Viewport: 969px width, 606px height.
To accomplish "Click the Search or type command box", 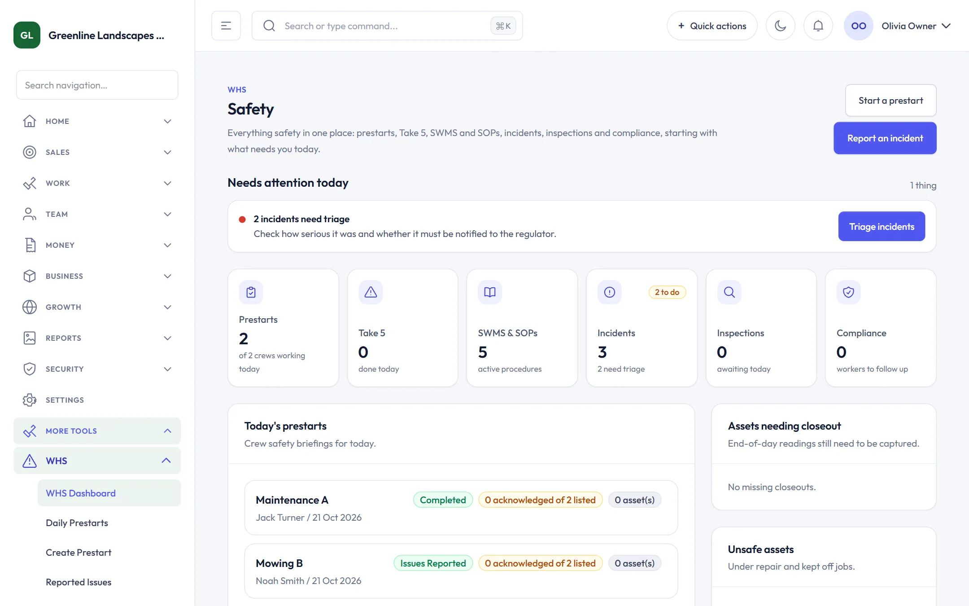I will (387, 26).
